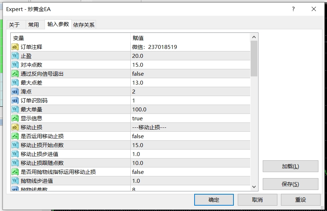327x211 pixels.
Task: Click the string icon beside 移动止损
Action: click(x=15, y=127)
